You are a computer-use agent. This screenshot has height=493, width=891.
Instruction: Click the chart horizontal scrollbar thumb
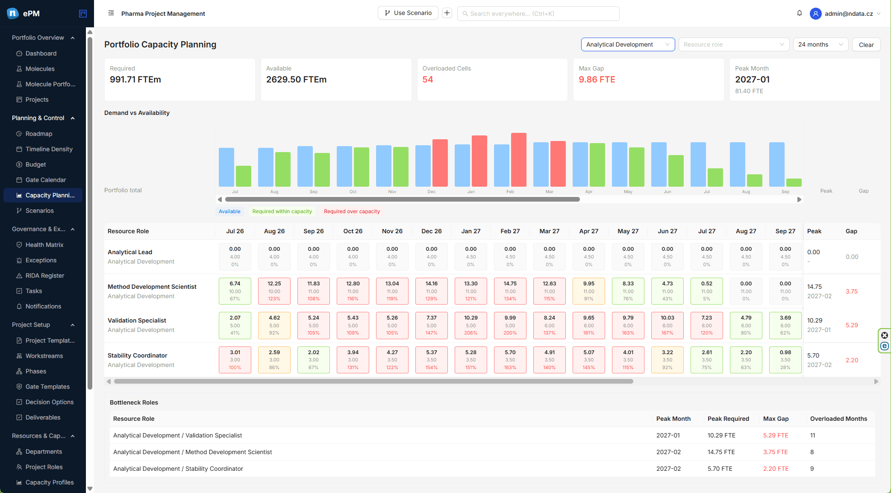(x=402, y=200)
